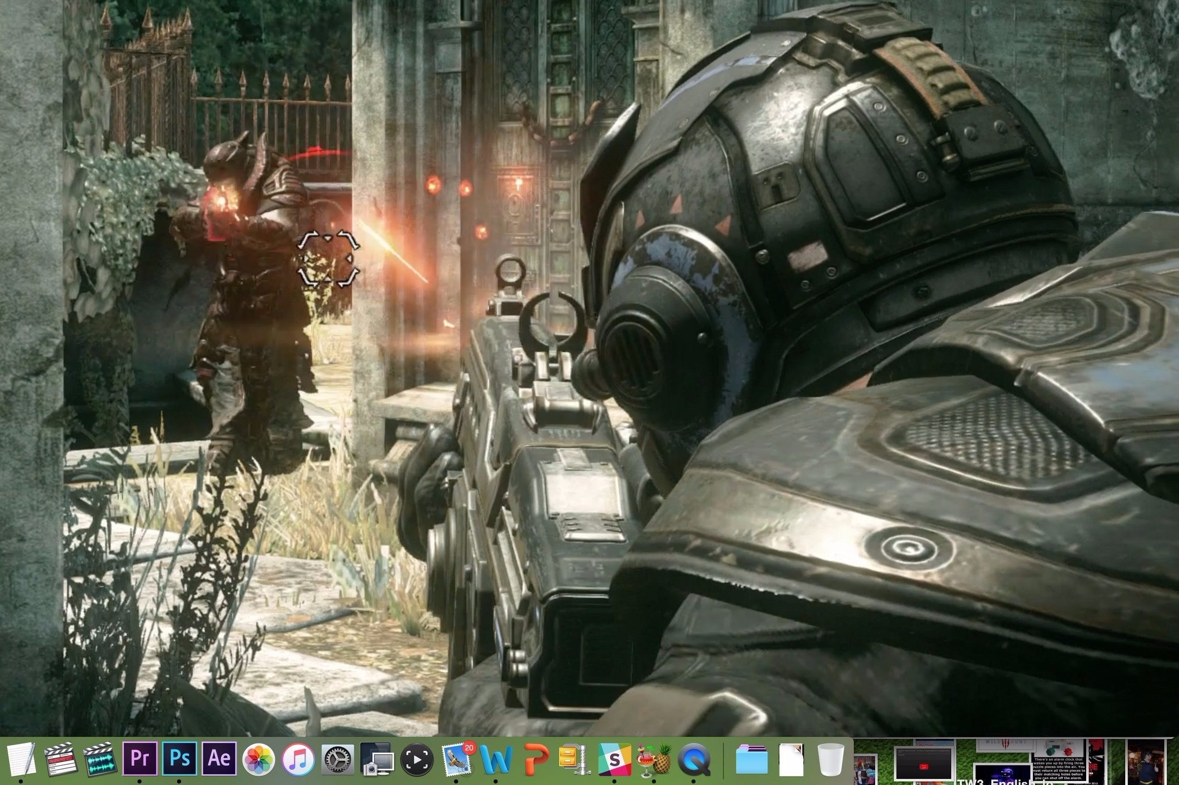Viewport: 1179px width, 785px height.
Task: Open System Preferences gear icon
Action: point(338,759)
